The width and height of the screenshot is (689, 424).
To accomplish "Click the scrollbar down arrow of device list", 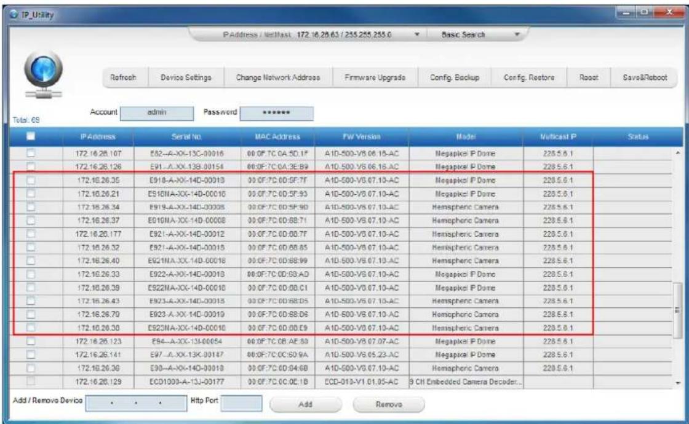I will tap(677, 383).
